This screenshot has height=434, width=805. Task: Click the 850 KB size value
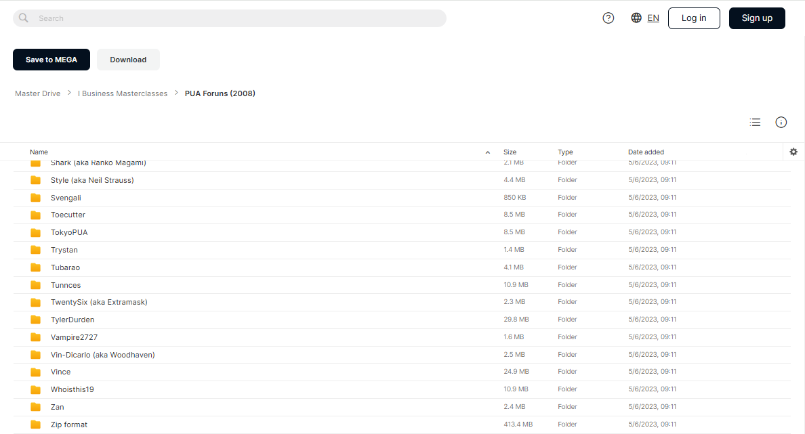click(x=515, y=197)
